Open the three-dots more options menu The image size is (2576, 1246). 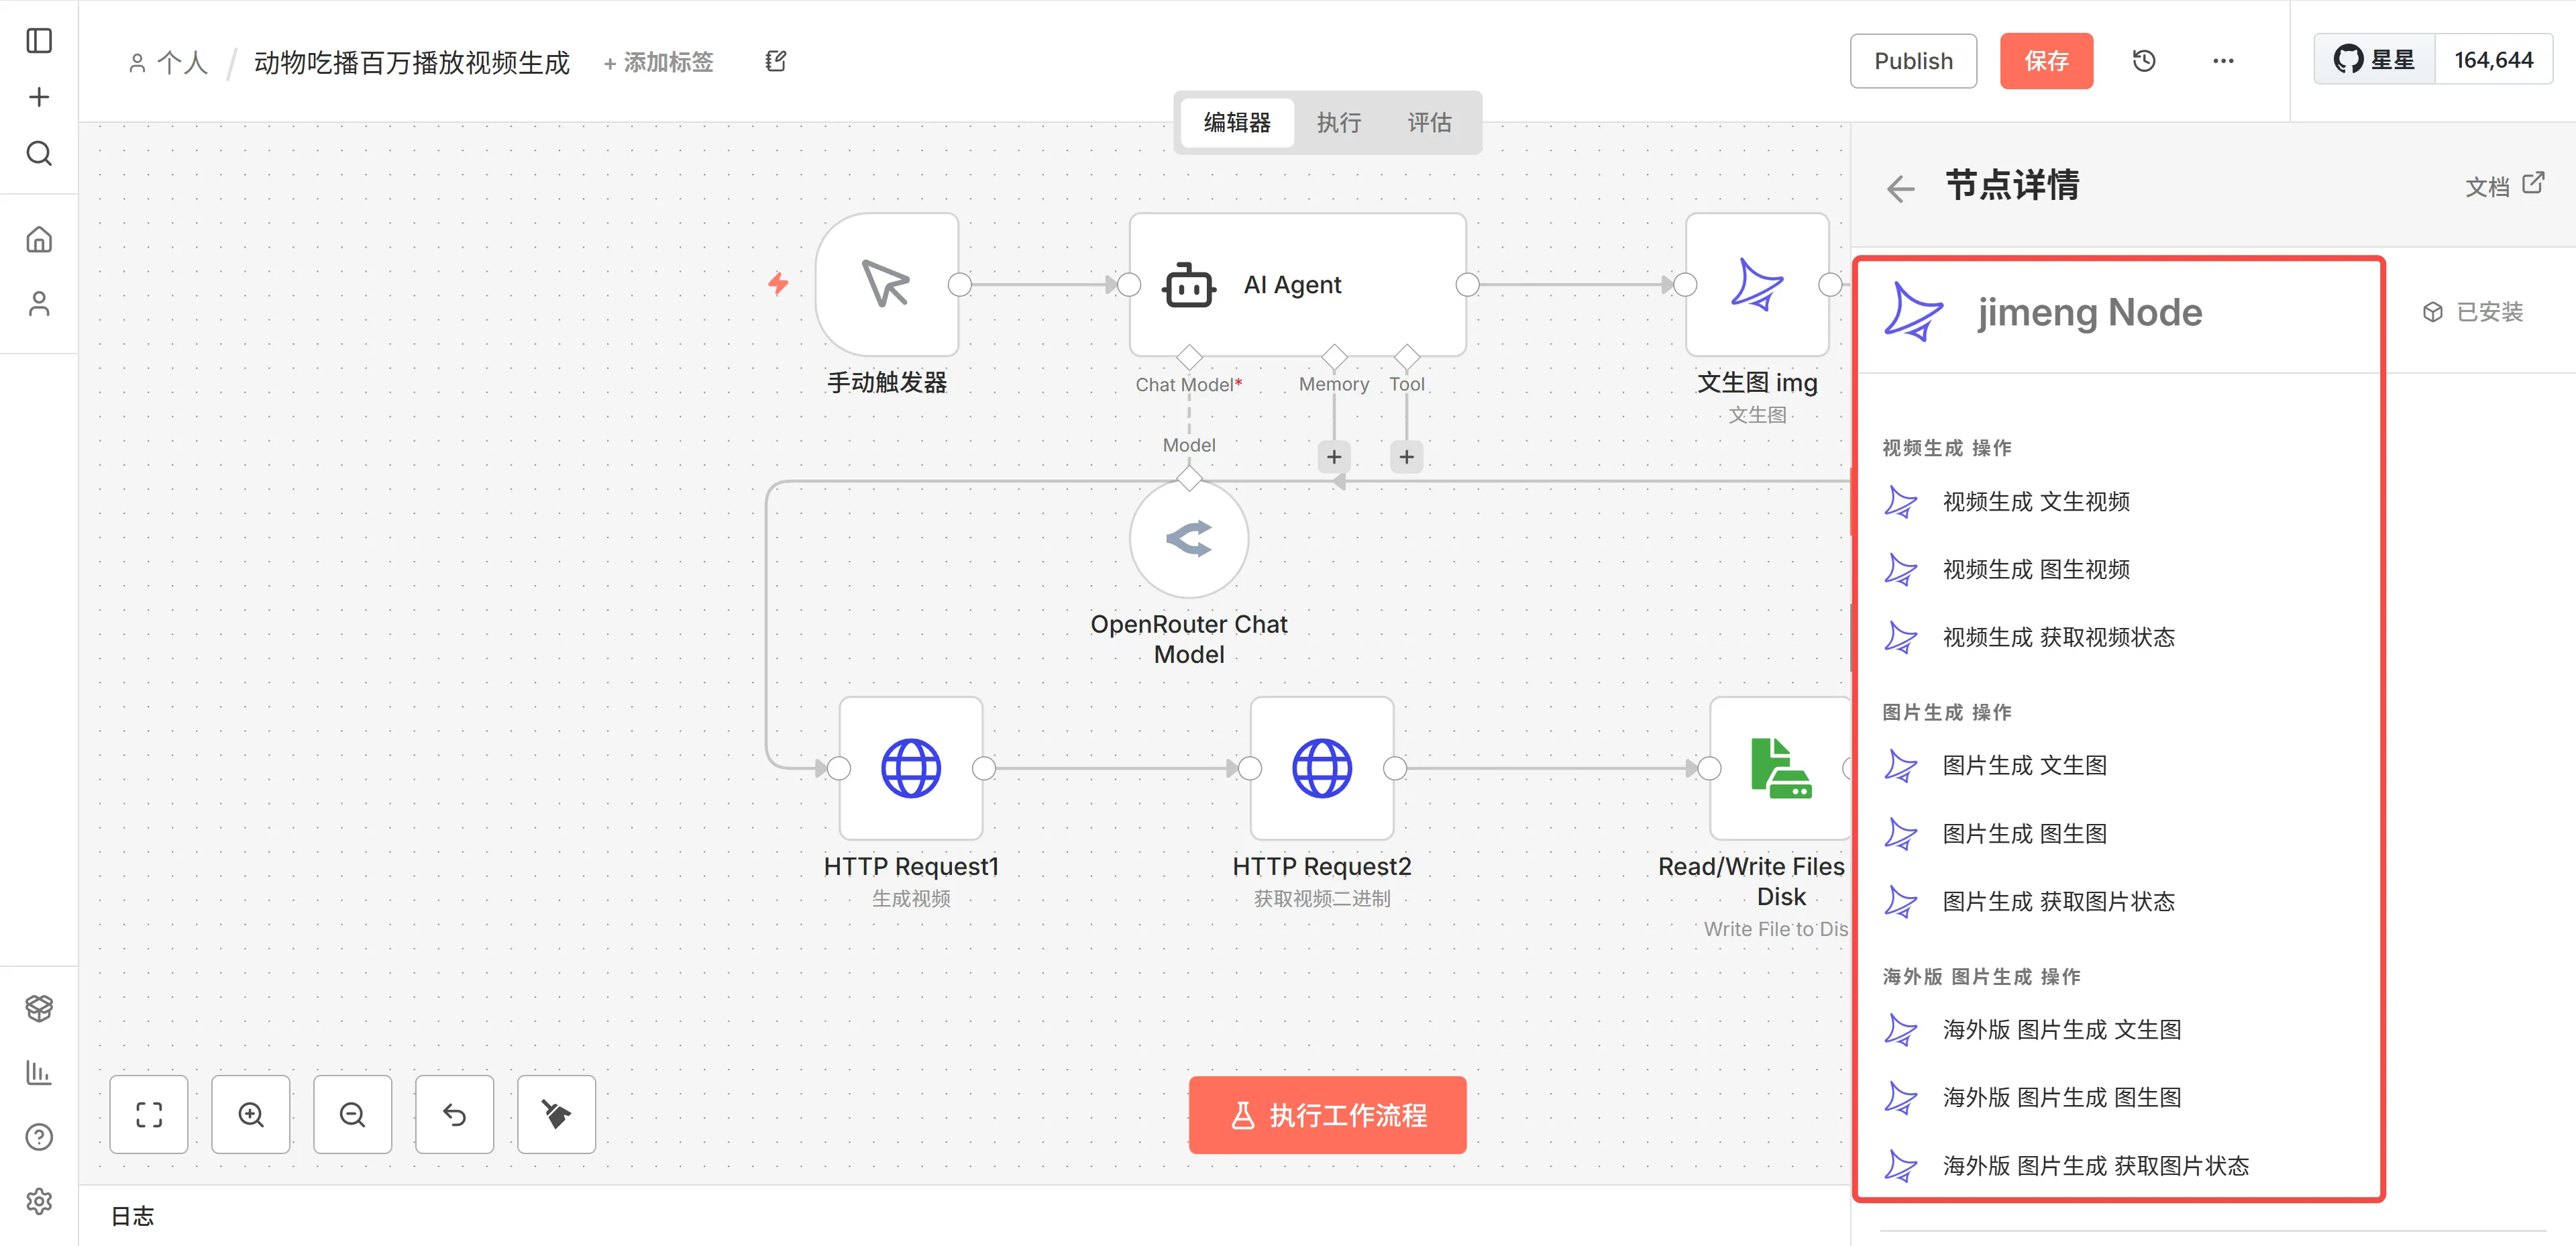tap(2222, 61)
